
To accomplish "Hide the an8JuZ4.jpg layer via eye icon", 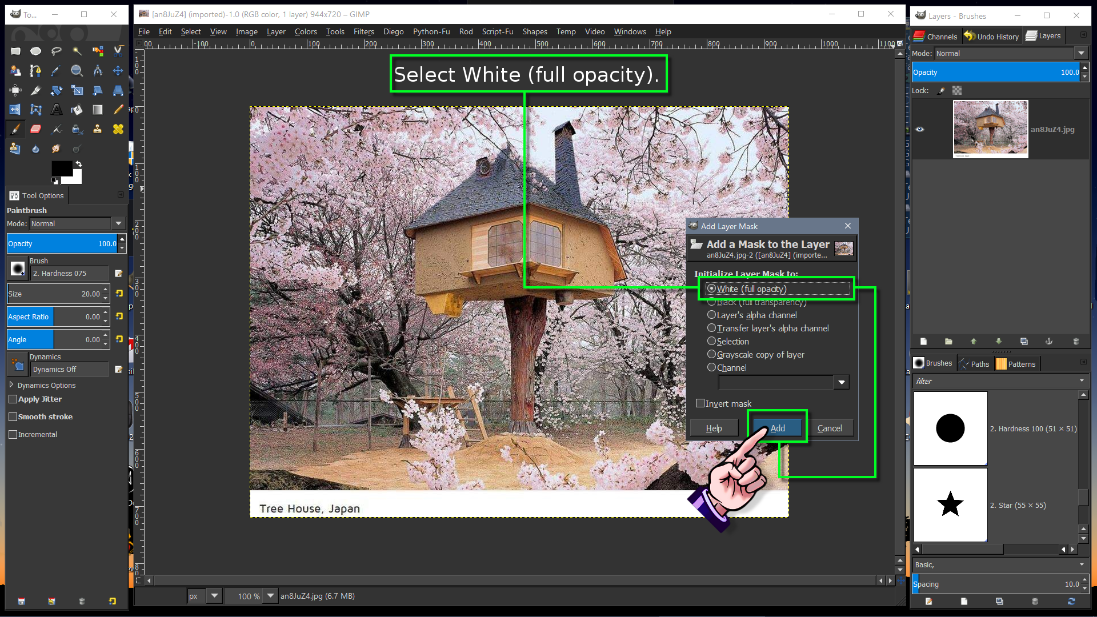I will [x=920, y=129].
